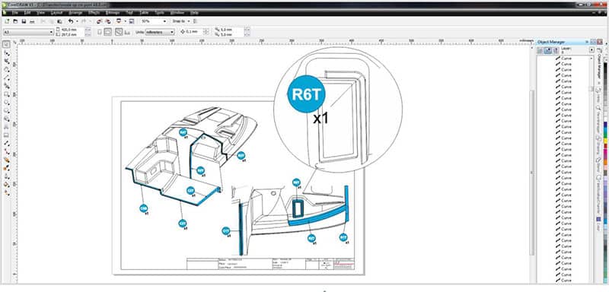Open the Object Manager flyout options button
The height and width of the screenshot is (292, 609).
coord(591,49)
